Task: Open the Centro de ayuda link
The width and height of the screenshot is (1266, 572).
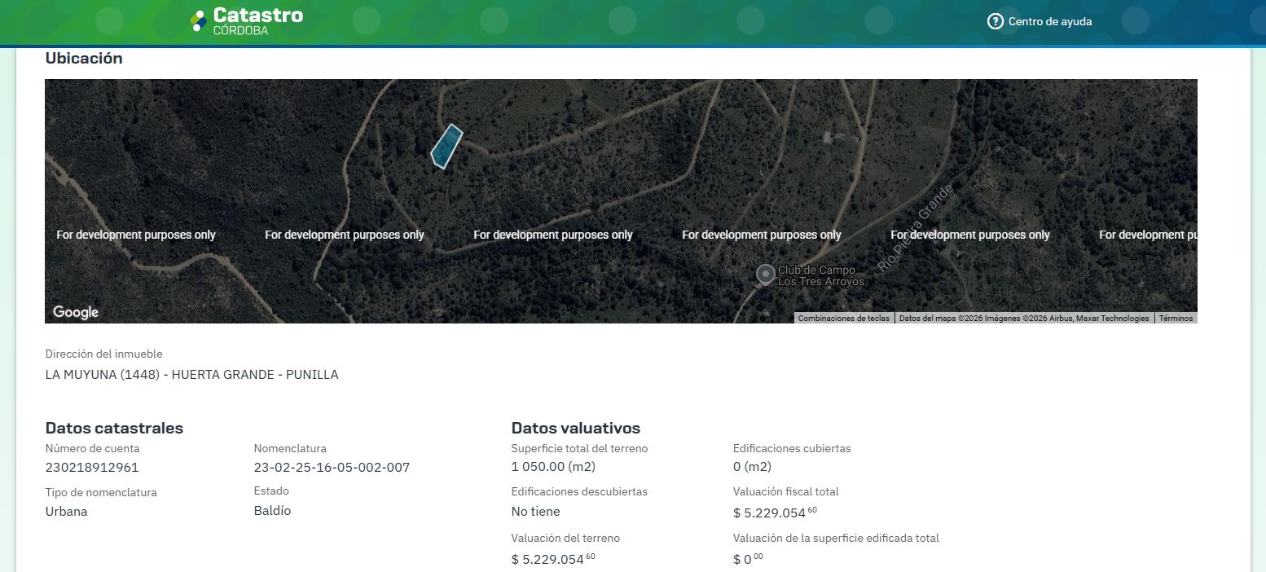Action: click(x=1049, y=22)
